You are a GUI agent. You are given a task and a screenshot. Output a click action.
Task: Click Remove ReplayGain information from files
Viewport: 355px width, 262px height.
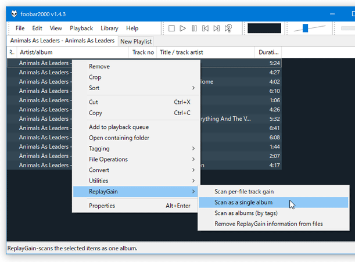coord(274,224)
